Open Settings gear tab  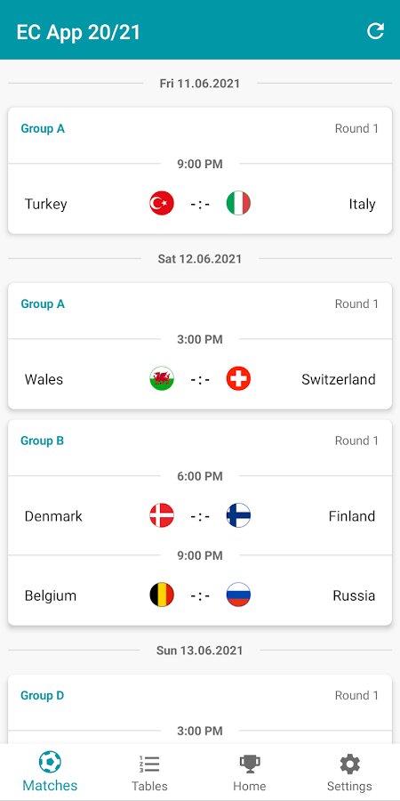(x=349, y=772)
